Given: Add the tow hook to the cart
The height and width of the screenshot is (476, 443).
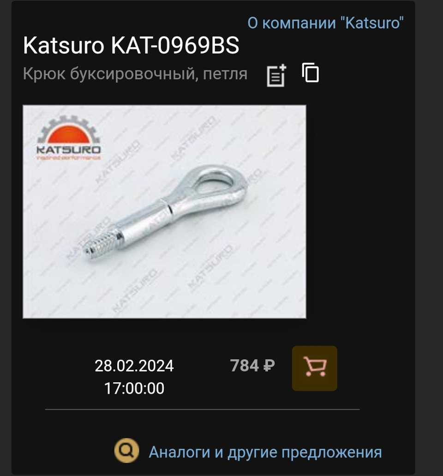Looking at the screenshot, I should pos(315,368).
